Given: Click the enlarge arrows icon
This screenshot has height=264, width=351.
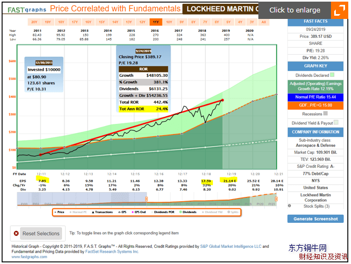Looking at the screenshot, I should coord(340,10).
